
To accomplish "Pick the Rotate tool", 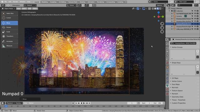I will (10, 27).
